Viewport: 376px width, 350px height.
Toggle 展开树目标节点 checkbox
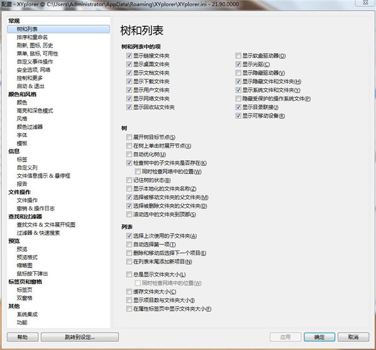128,137
